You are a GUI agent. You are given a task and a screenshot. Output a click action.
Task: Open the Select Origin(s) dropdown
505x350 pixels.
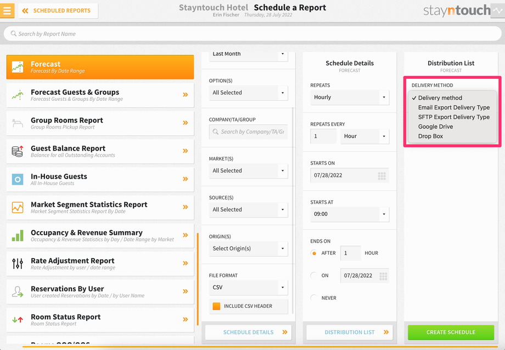point(248,249)
